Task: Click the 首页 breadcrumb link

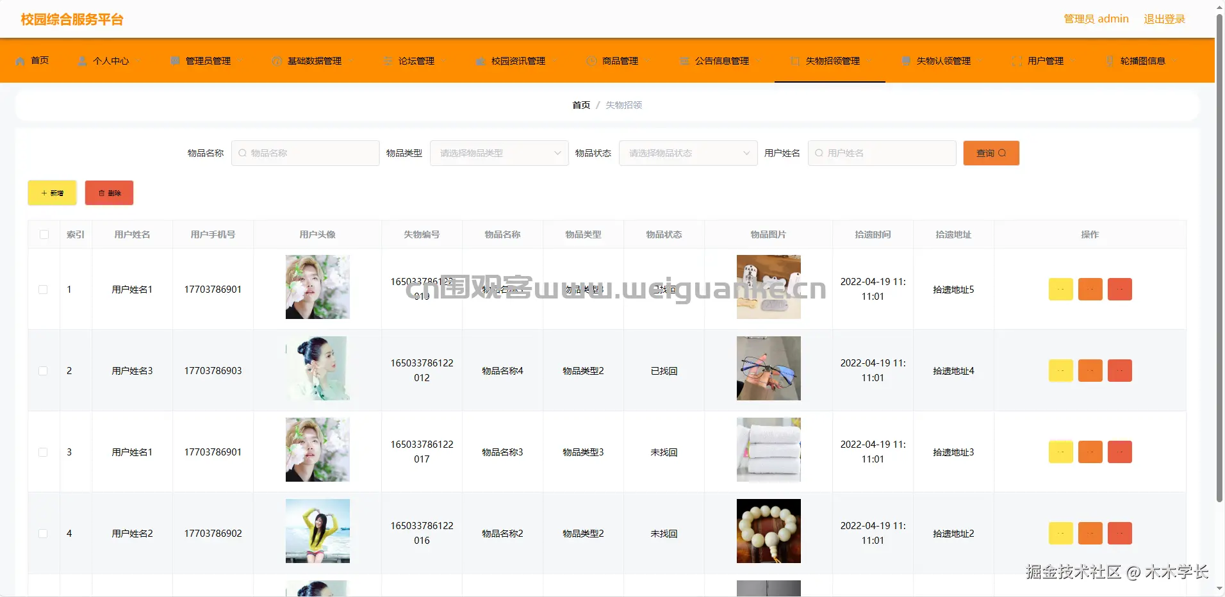Action: pos(580,104)
